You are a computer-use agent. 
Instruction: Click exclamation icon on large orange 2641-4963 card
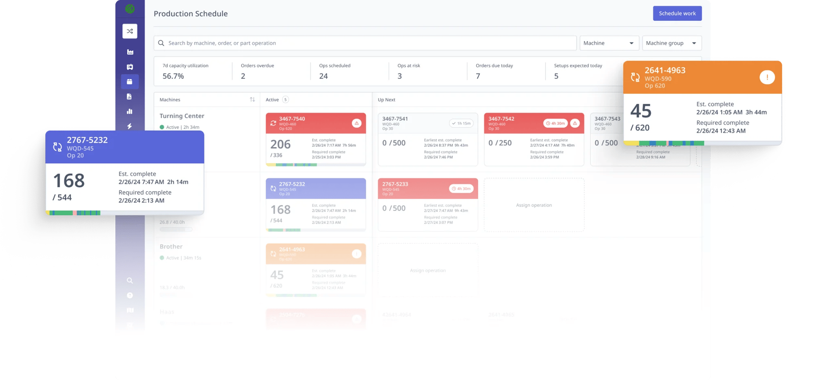tap(767, 77)
